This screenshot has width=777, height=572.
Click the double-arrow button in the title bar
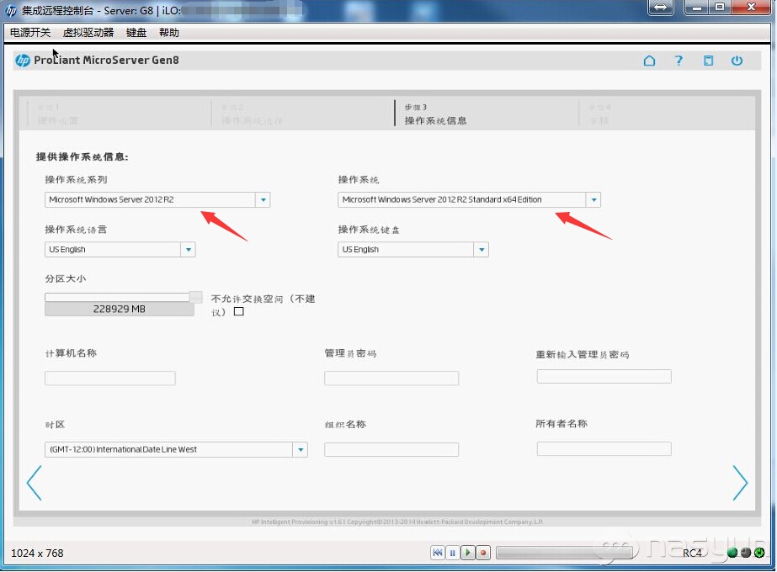661,8
